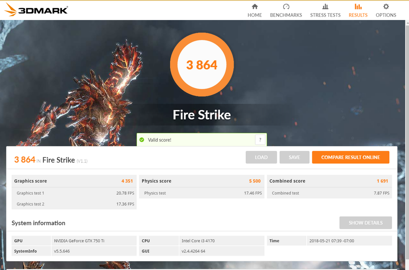Click the Options gear icon

click(386, 6)
